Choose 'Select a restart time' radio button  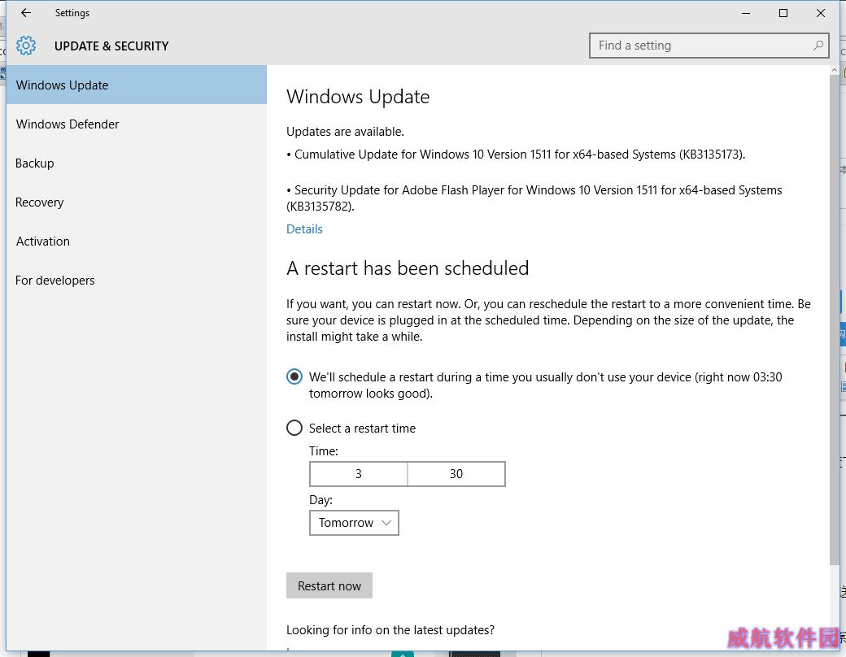[294, 428]
